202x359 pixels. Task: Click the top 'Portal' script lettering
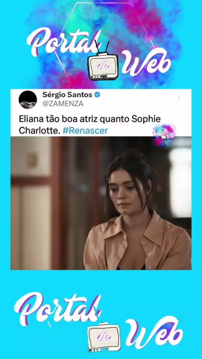(x=64, y=43)
